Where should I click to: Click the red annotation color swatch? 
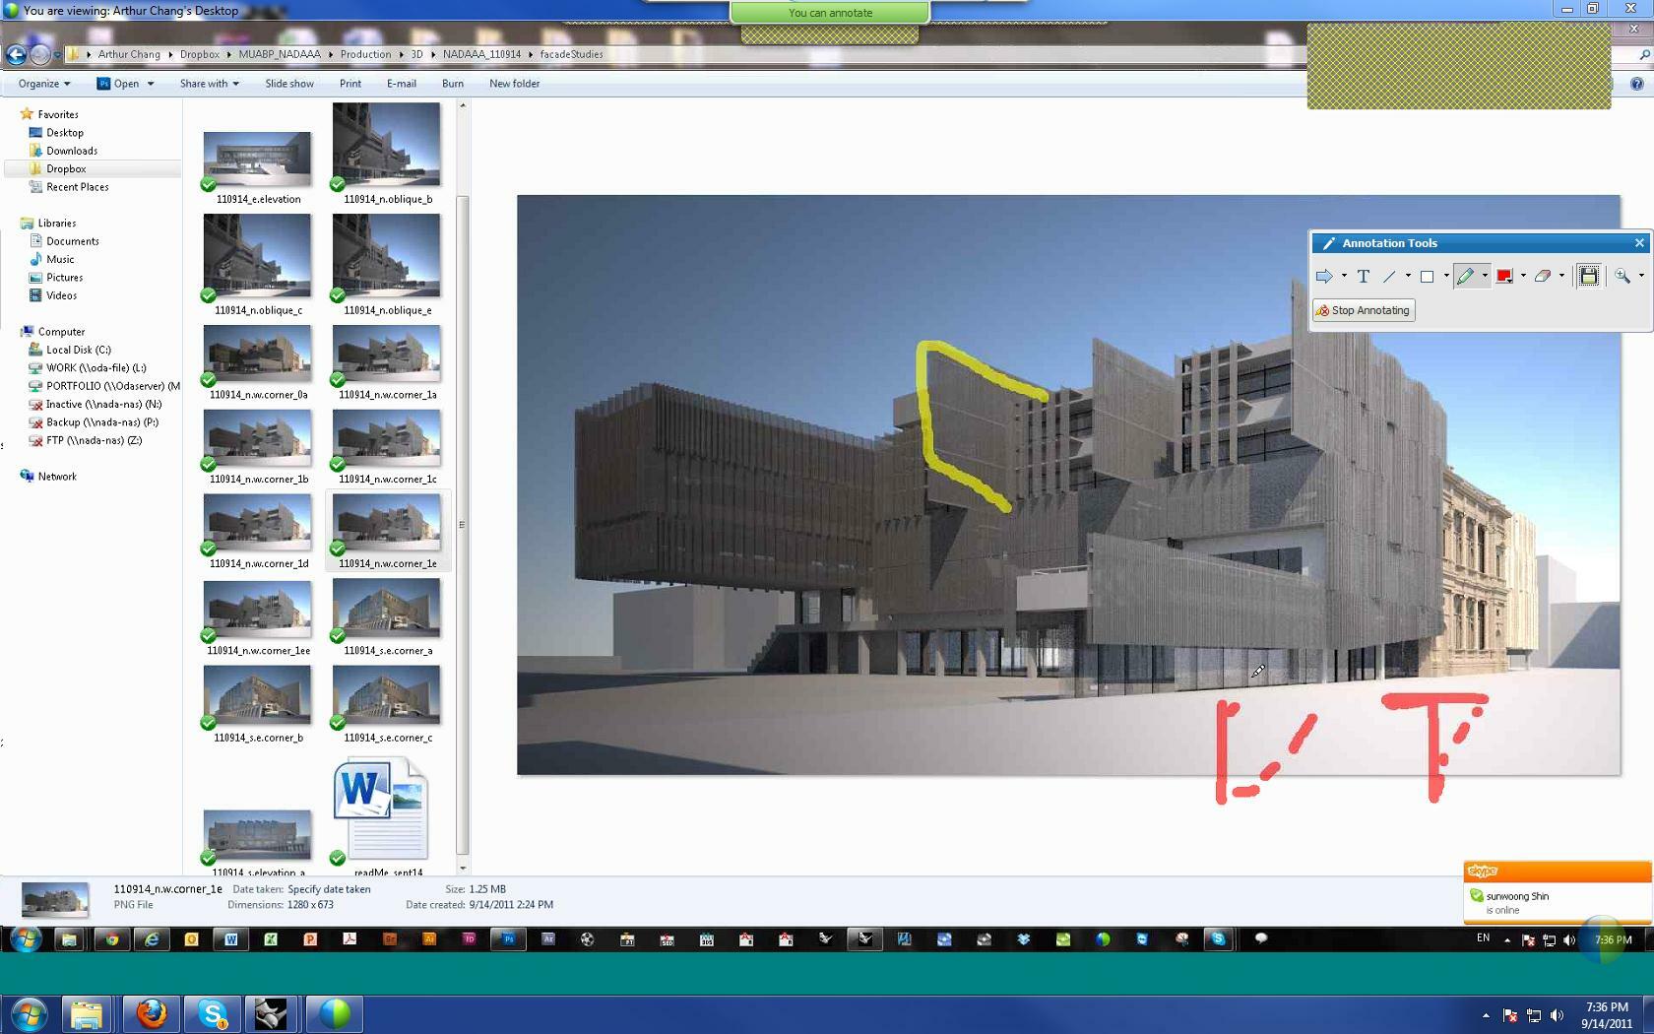tap(1504, 277)
